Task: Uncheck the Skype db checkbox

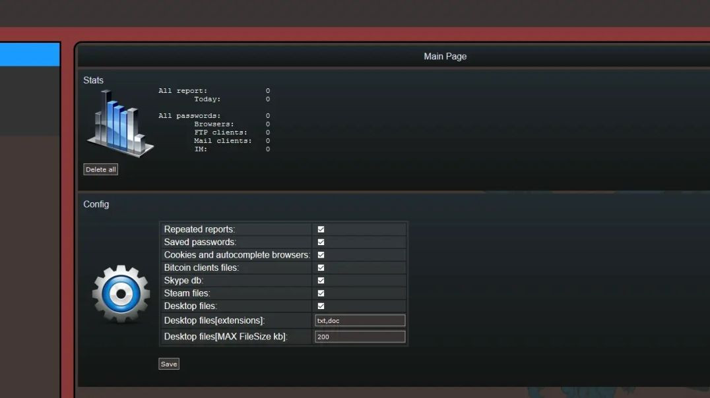Action: coord(321,281)
